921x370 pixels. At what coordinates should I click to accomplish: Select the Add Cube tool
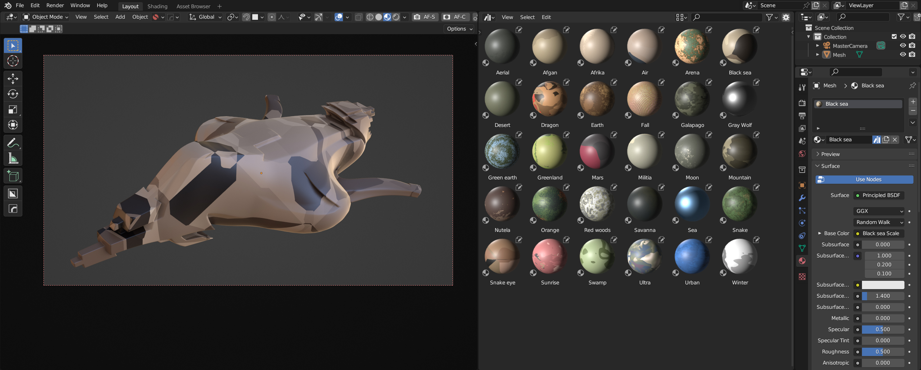pos(13,176)
